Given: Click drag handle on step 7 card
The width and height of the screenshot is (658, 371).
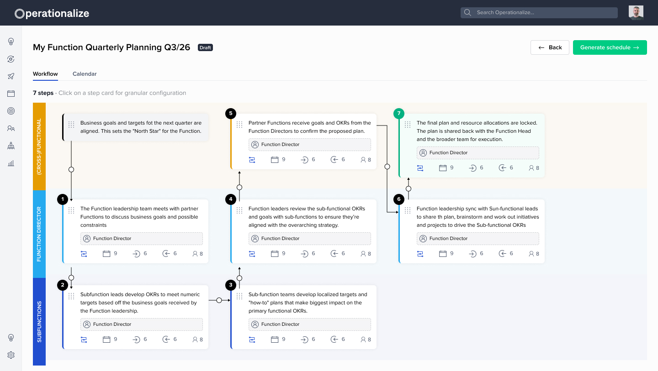Looking at the screenshot, I should 408,125.
